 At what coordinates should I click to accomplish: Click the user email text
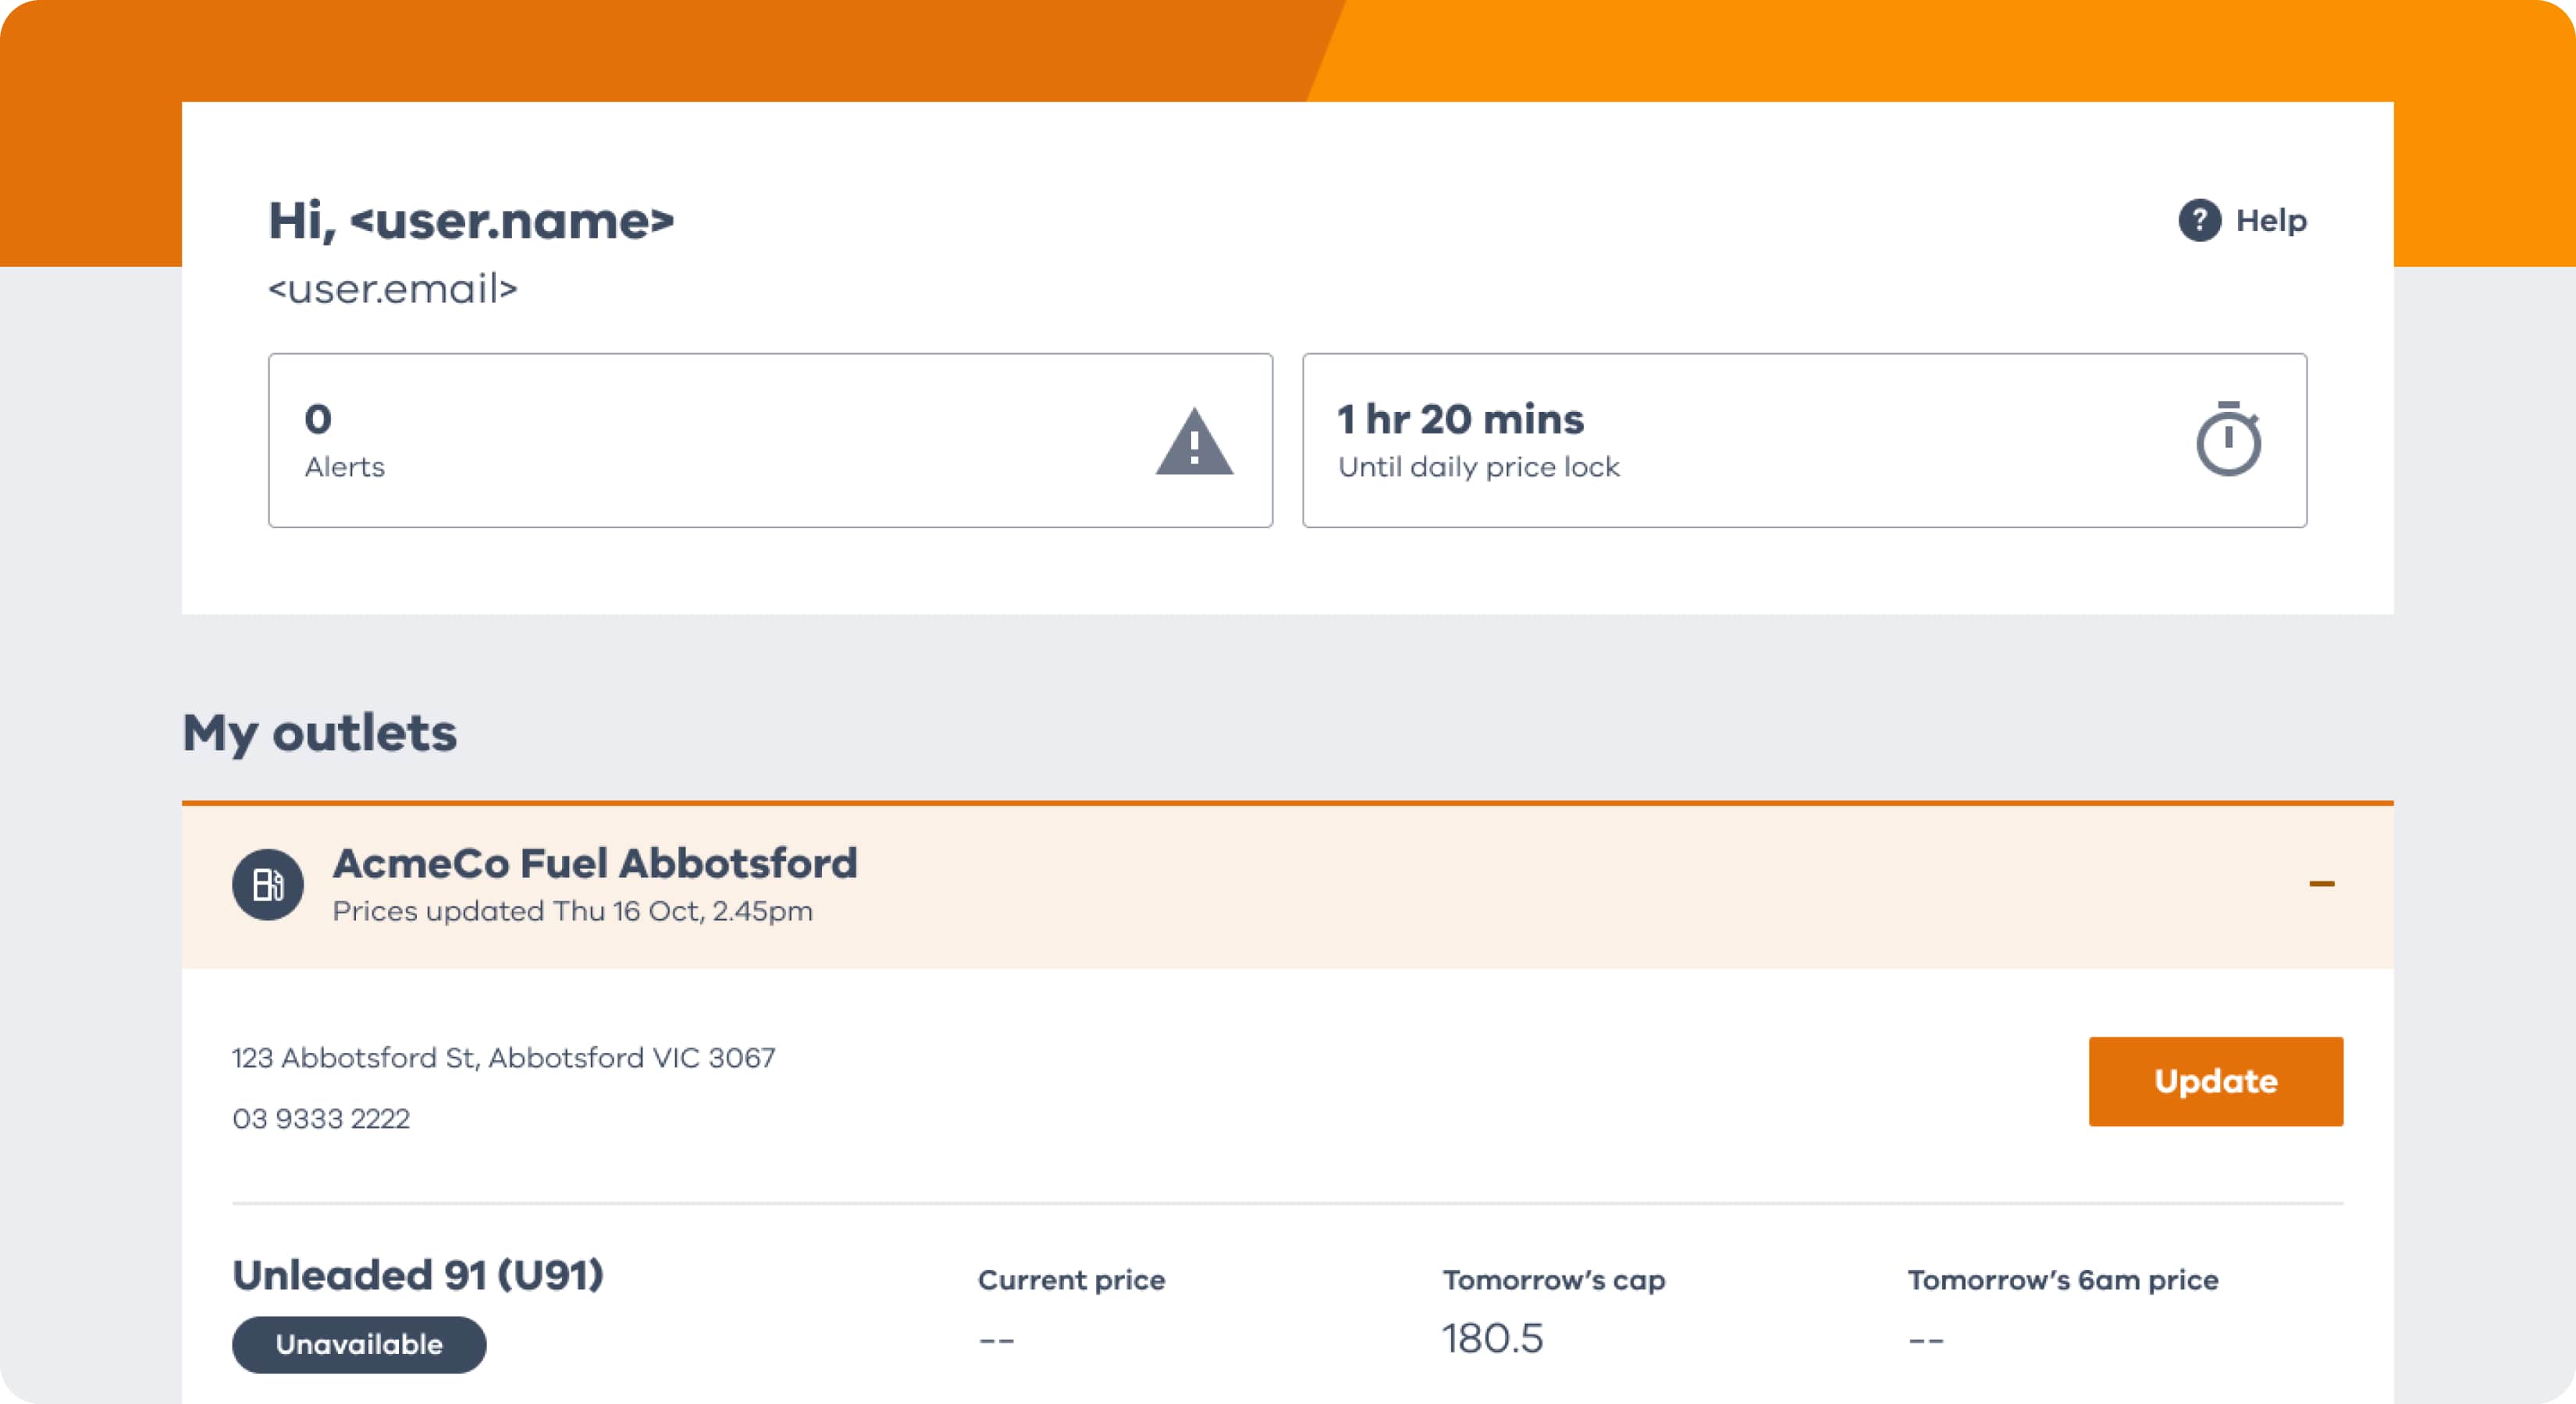[393, 289]
